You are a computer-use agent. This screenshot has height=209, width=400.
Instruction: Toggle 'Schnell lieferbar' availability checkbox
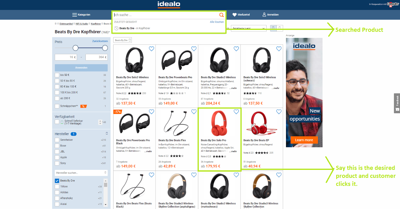click(57, 122)
